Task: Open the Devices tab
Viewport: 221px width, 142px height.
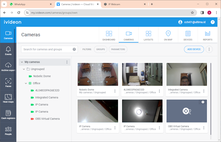Action: (188, 35)
